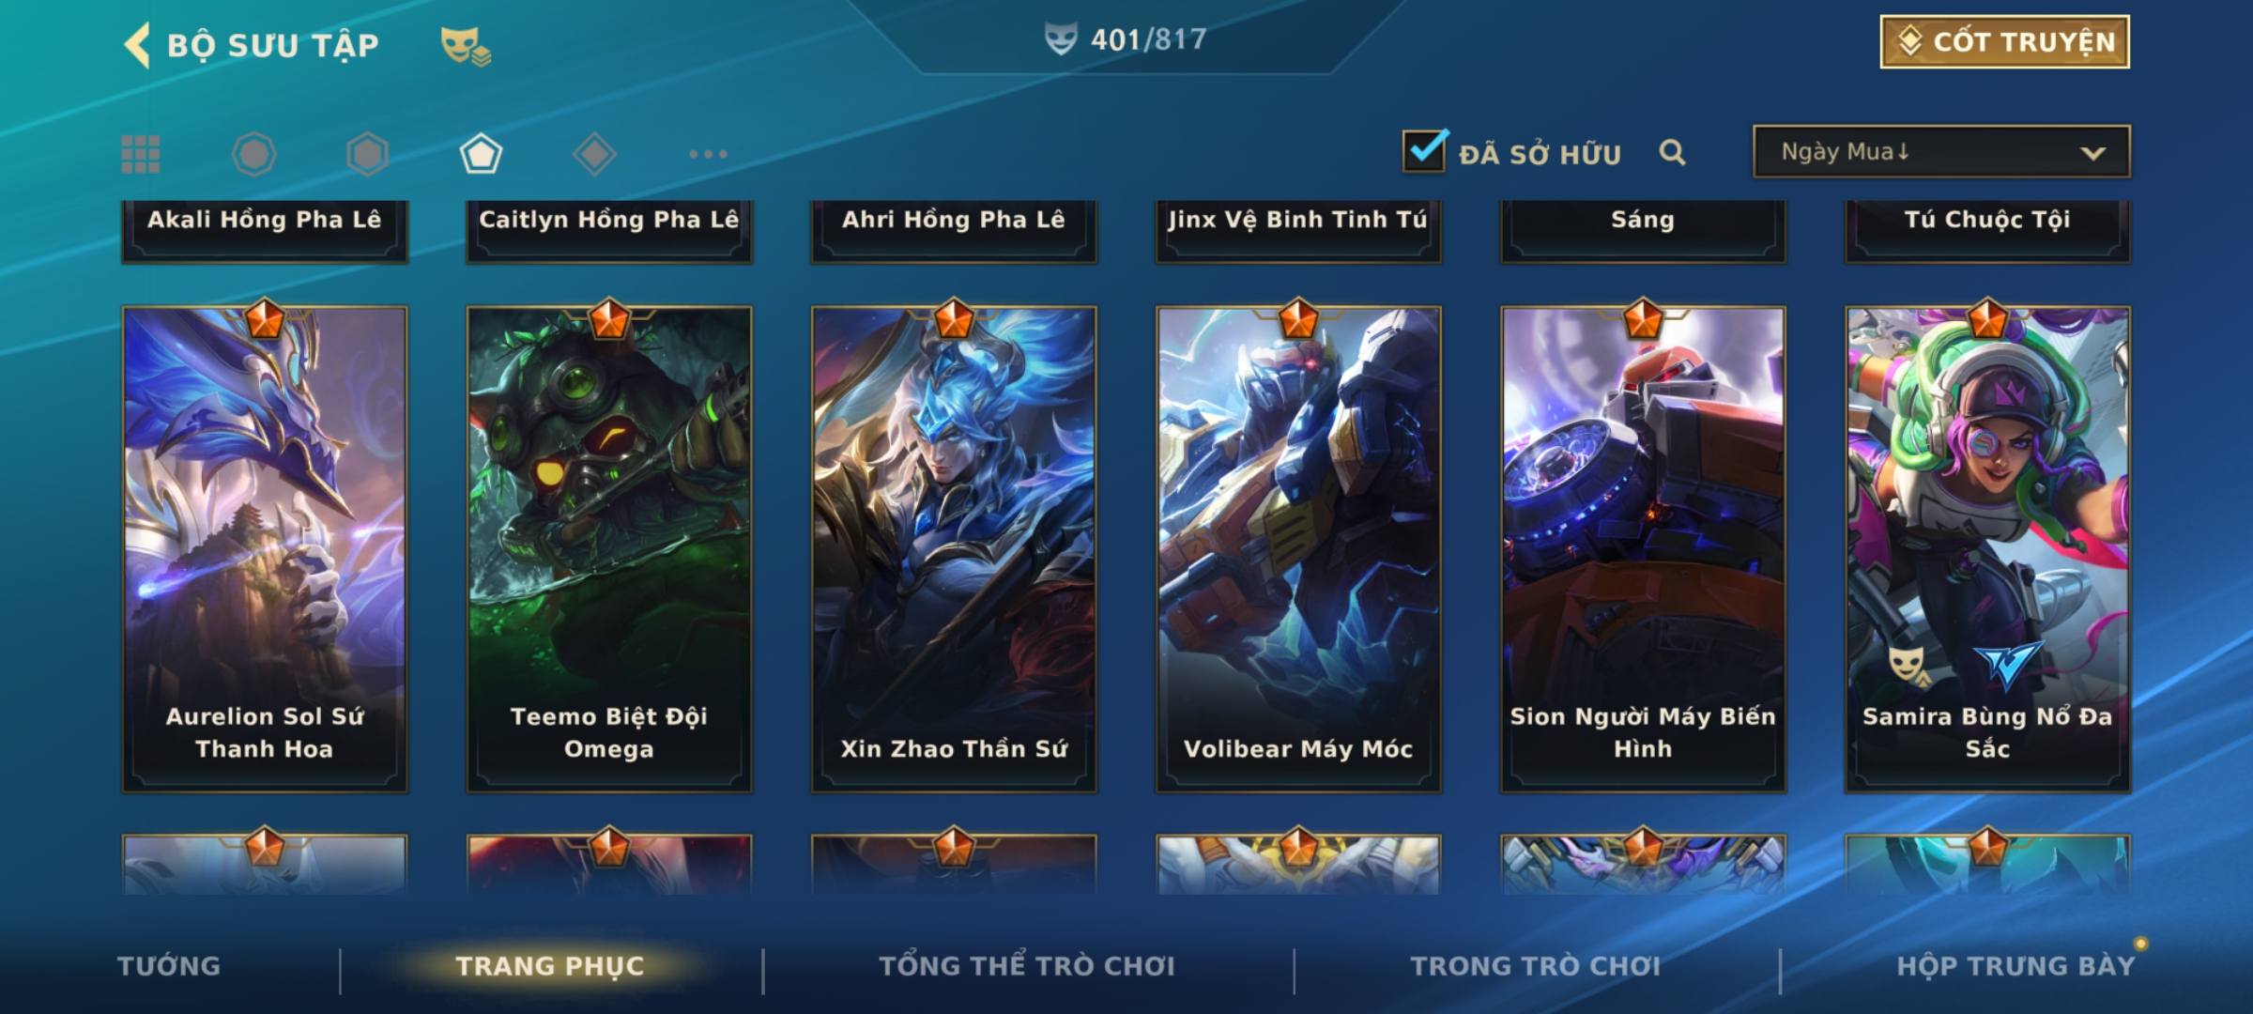Open the Ngày Mua sort dropdown
2253x1014 pixels.
click(x=1941, y=151)
